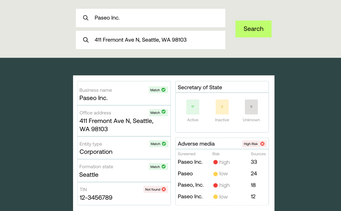Click the green check icon on Office address
This screenshot has width=341, height=211.
(164, 112)
